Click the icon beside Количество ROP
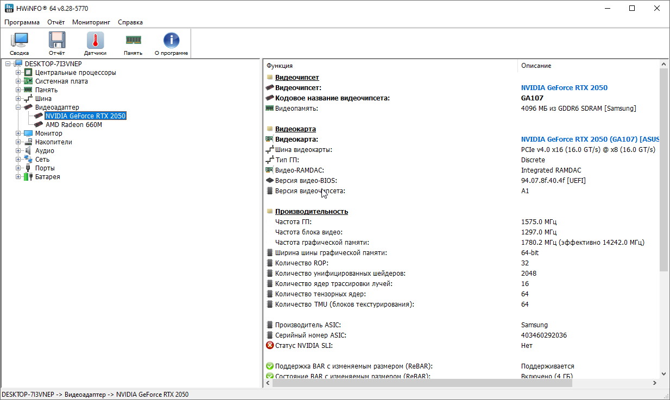Viewport: 670px width, 400px height. coord(269,263)
